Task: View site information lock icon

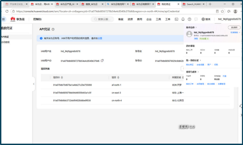Action: (14, 11)
